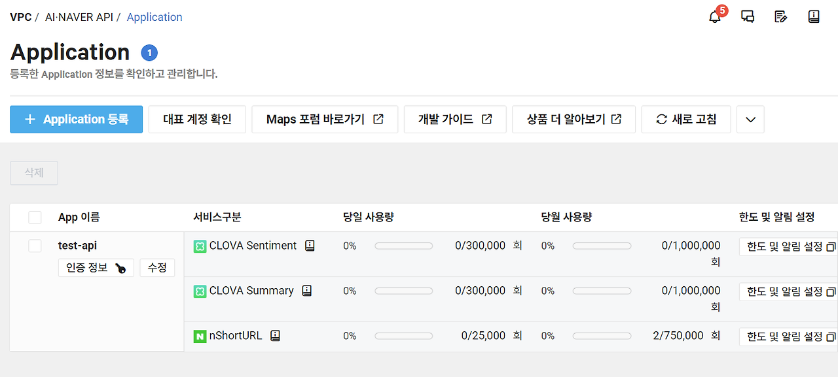Click the 당월 사용량 column header
Screen dimensions: 838x377
point(566,218)
